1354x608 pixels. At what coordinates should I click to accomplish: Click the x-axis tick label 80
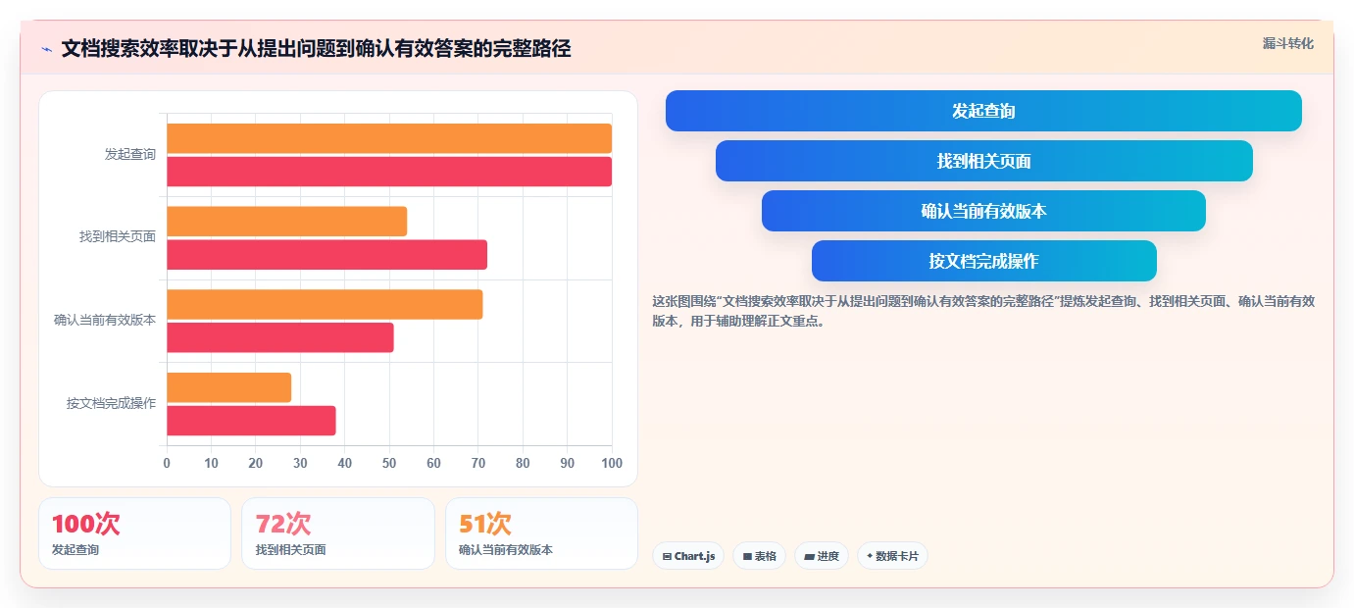pyautogui.click(x=523, y=463)
